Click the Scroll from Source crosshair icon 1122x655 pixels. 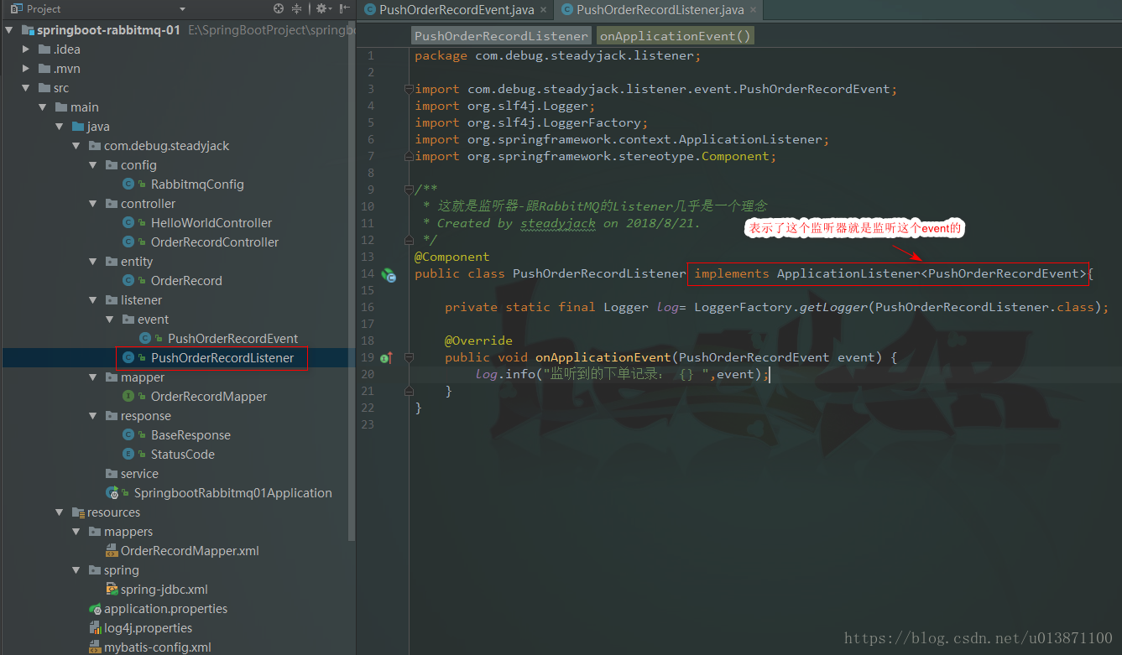point(279,9)
